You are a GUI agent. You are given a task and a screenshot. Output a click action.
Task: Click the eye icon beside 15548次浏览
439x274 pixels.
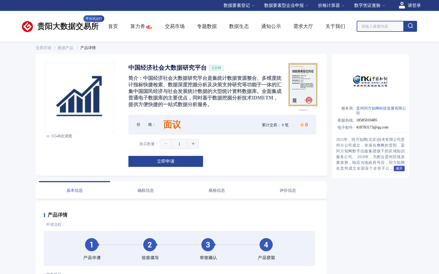point(48,136)
